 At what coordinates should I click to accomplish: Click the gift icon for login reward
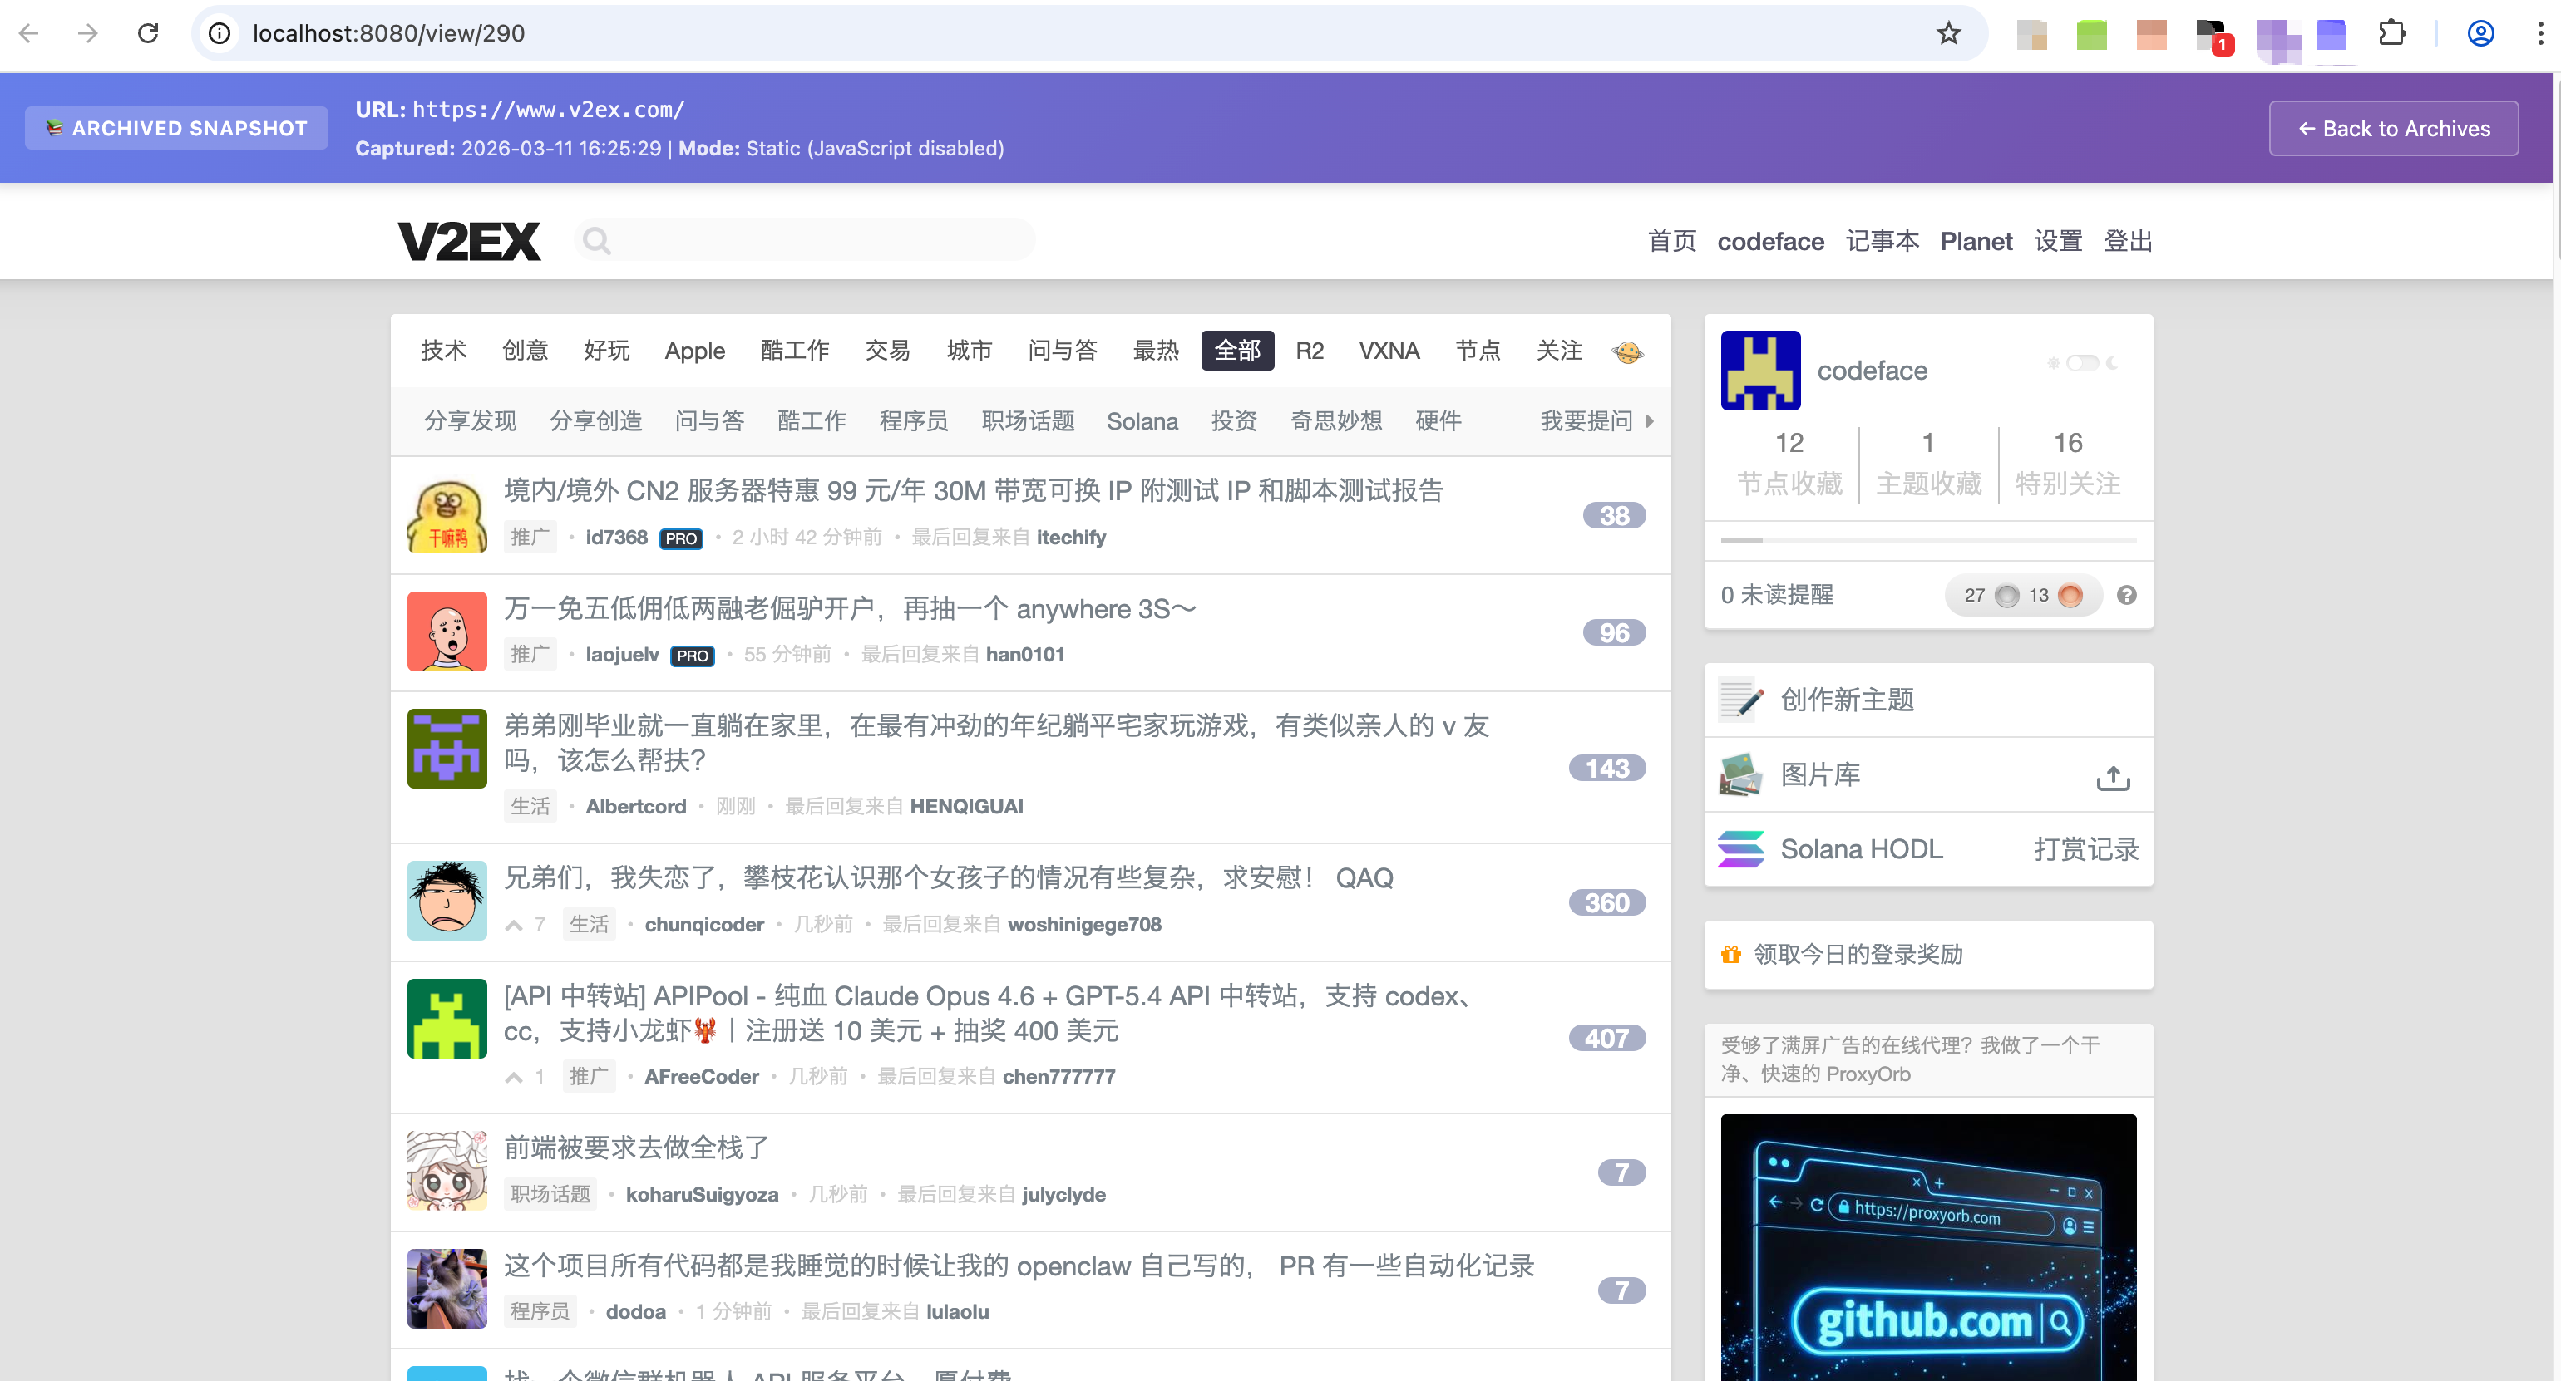(x=1731, y=955)
